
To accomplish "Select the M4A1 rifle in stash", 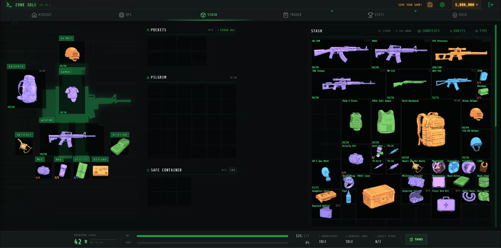I will (x=401, y=54).
